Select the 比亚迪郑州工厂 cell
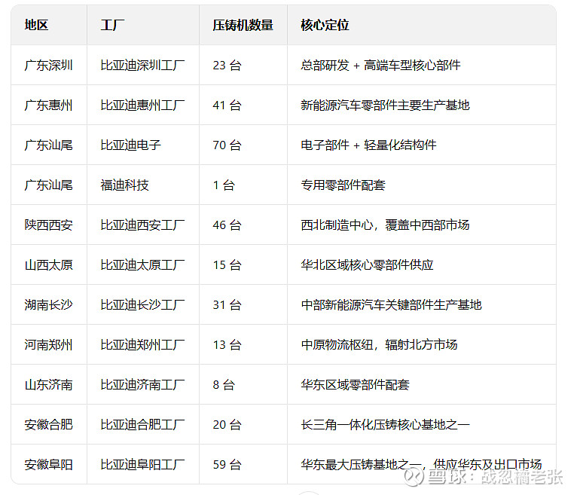This screenshot has height=495, width=580. coord(142,345)
